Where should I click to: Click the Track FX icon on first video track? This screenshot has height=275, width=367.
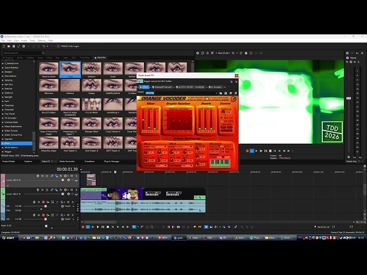pyautogui.click(x=61, y=176)
